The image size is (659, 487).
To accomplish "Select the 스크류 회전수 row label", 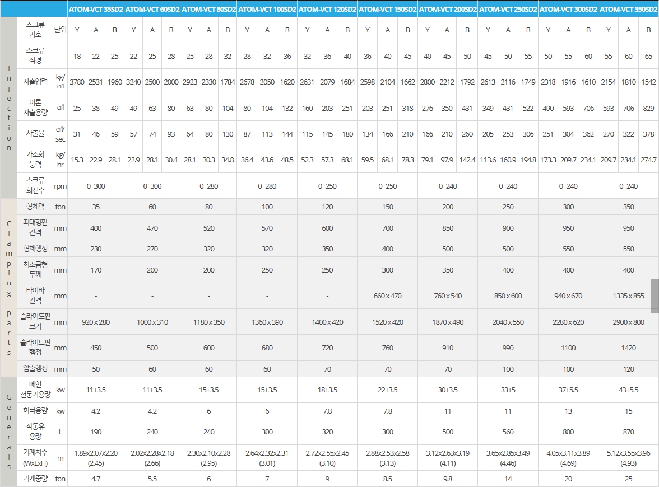I will pos(35,186).
